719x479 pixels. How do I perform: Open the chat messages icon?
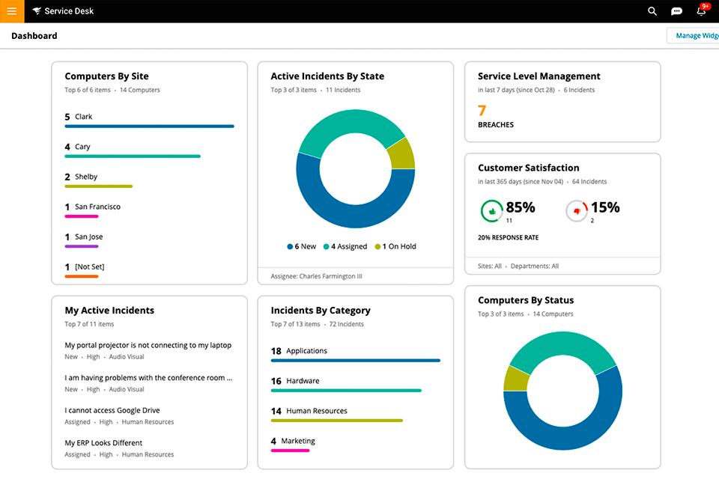click(x=676, y=10)
